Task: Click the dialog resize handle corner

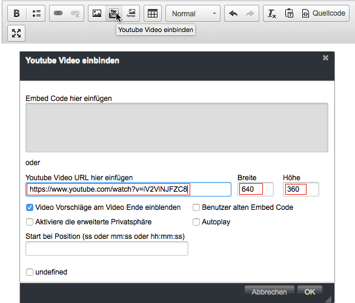Action: (329, 299)
